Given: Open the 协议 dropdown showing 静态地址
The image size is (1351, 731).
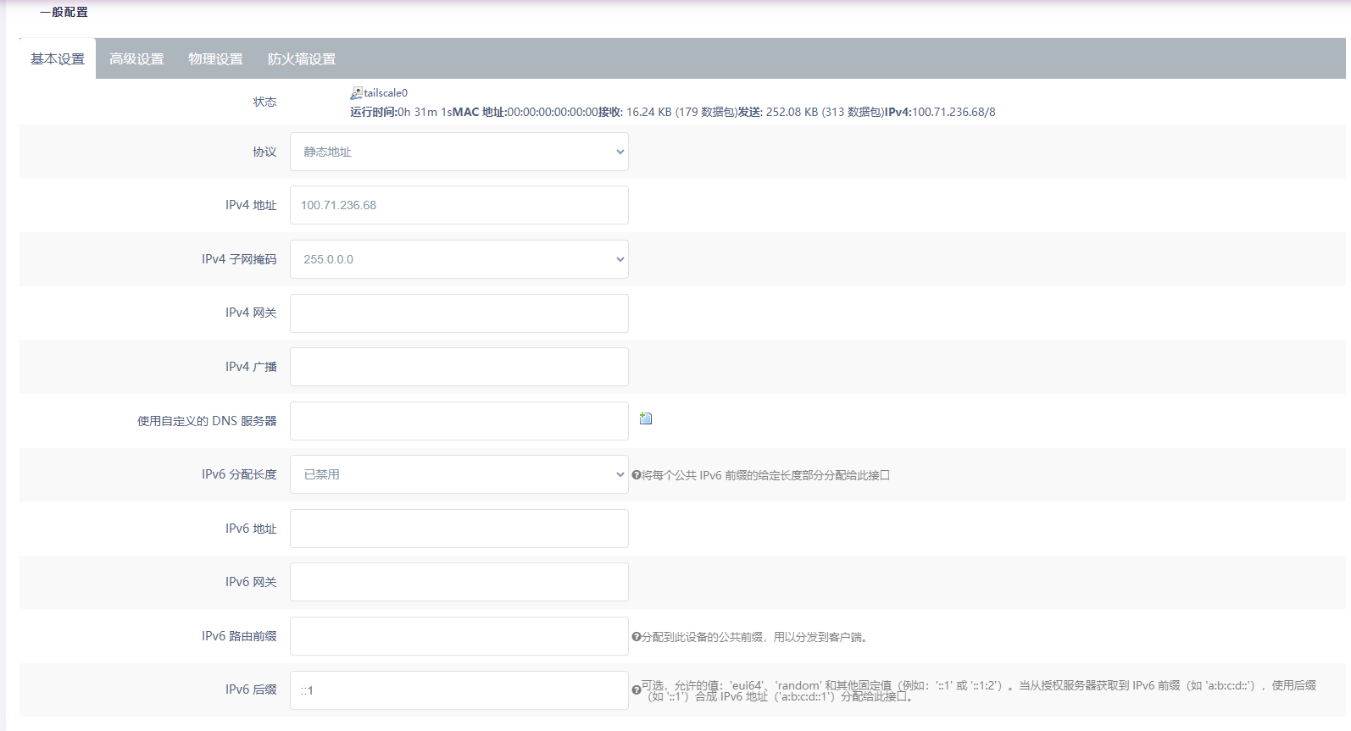Looking at the screenshot, I should tap(459, 152).
